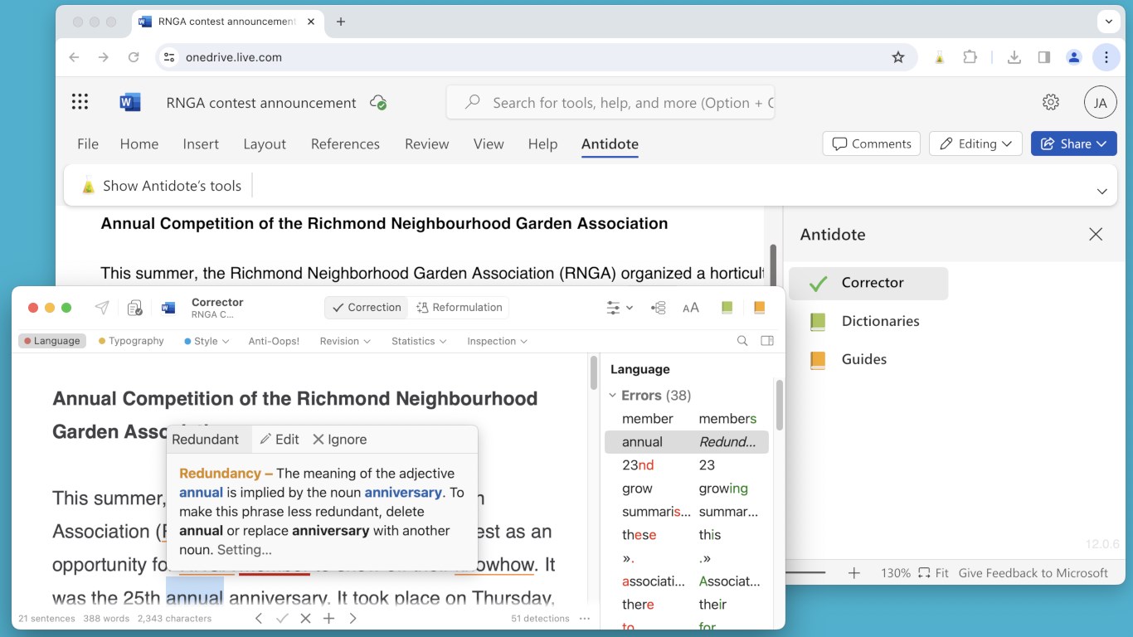Image resolution: width=1133 pixels, height=637 pixels.
Task: Select the Typography filter
Action: coord(131,341)
